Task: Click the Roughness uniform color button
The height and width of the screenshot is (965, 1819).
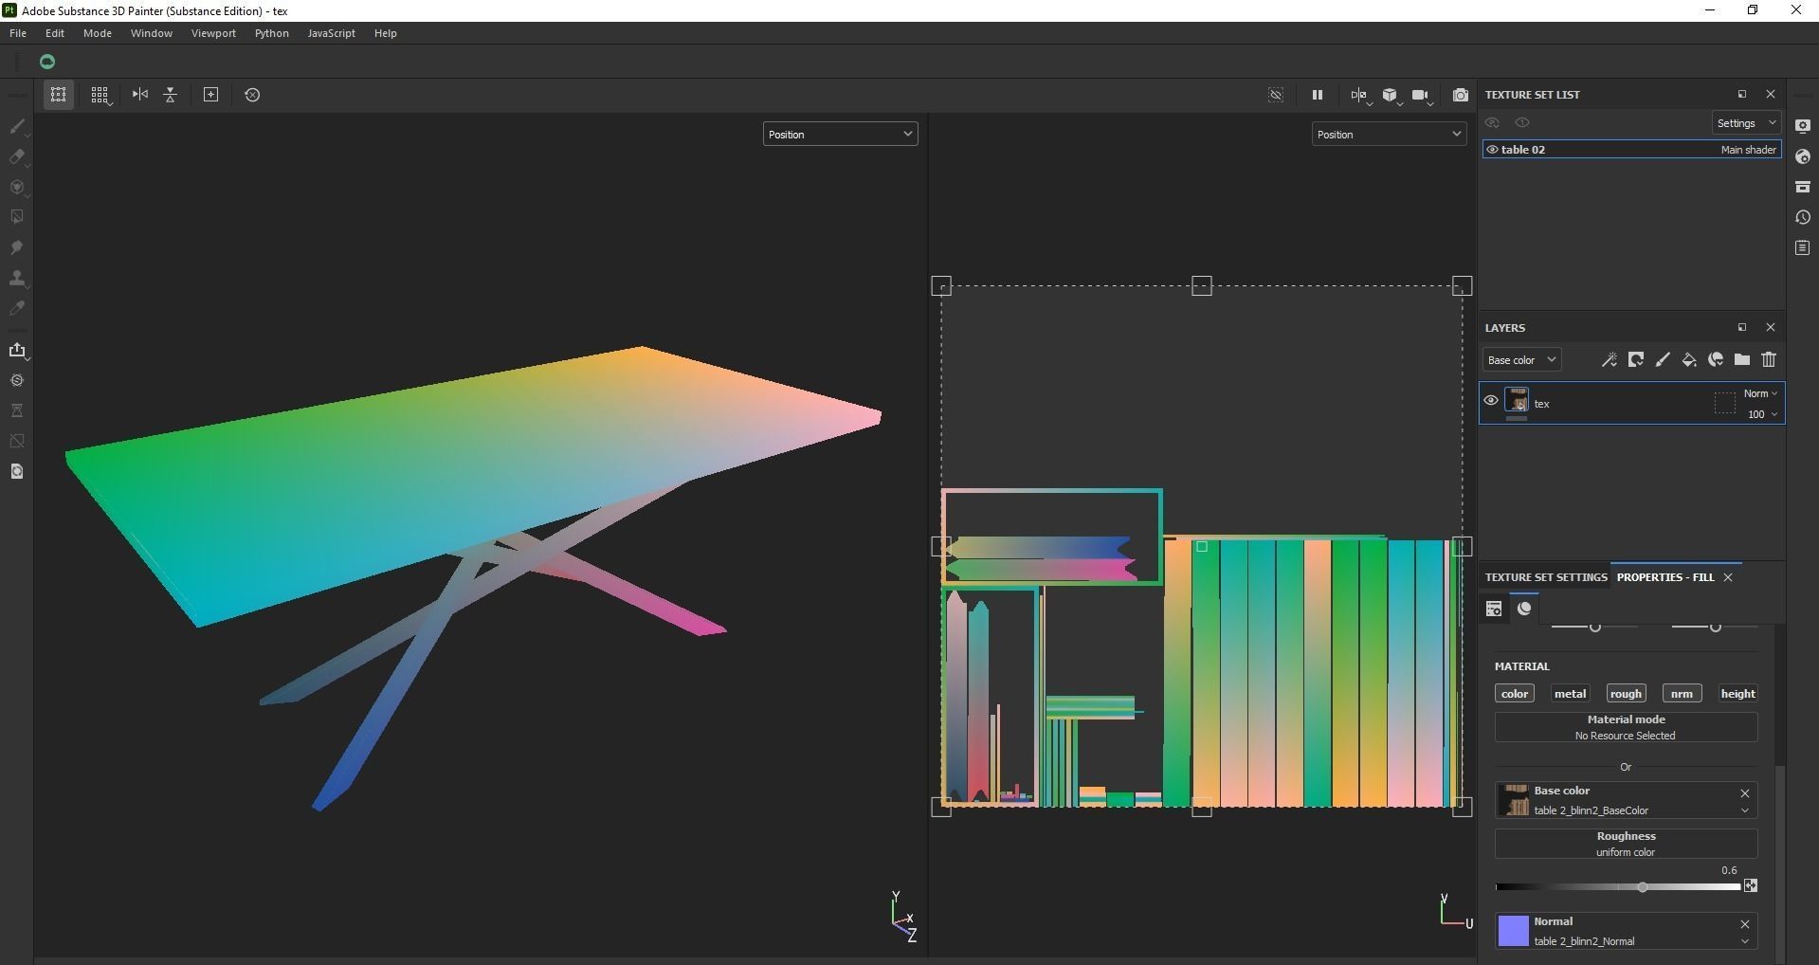Action: point(1626,844)
